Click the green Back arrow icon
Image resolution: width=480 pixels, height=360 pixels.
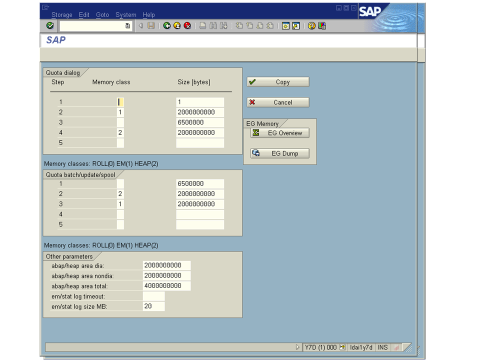[167, 26]
